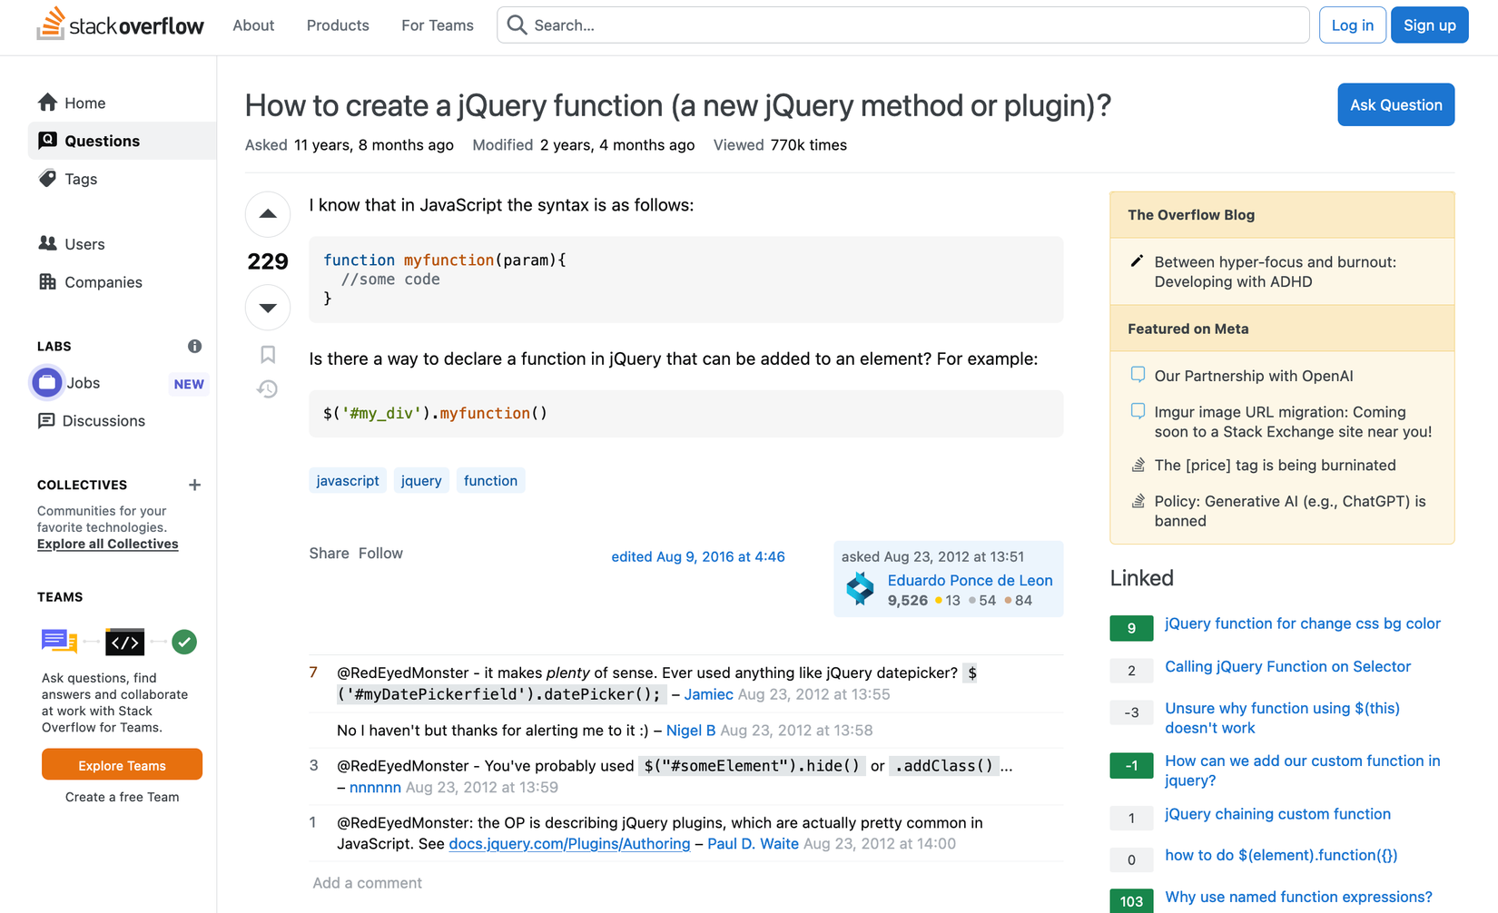Upvote the question with the up arrow
Screen dimensions: 1498x913
pos(267,214)
